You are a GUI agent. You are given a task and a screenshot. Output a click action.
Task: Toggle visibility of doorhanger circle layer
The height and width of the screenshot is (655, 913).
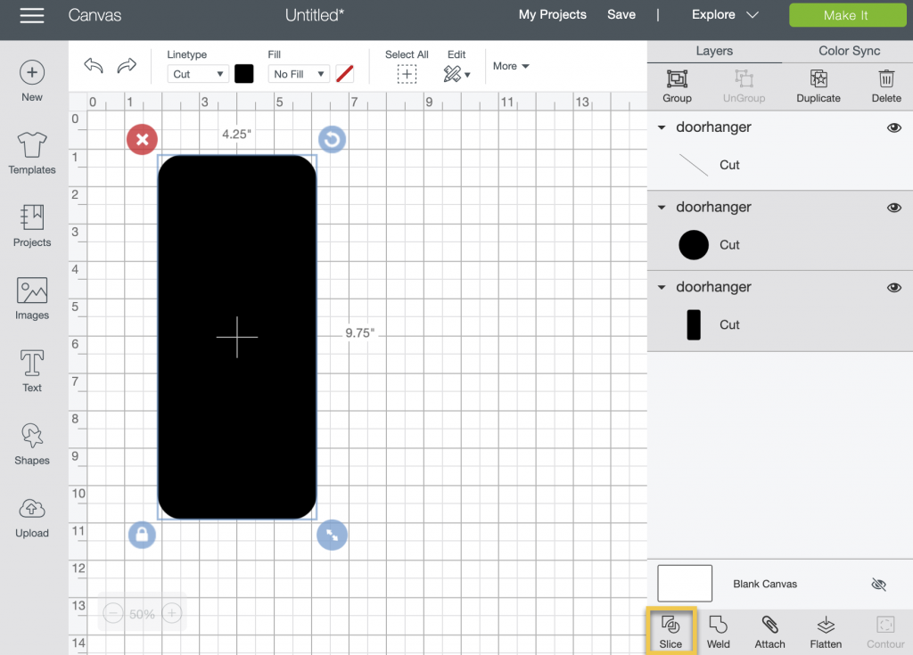coord(893,208)
